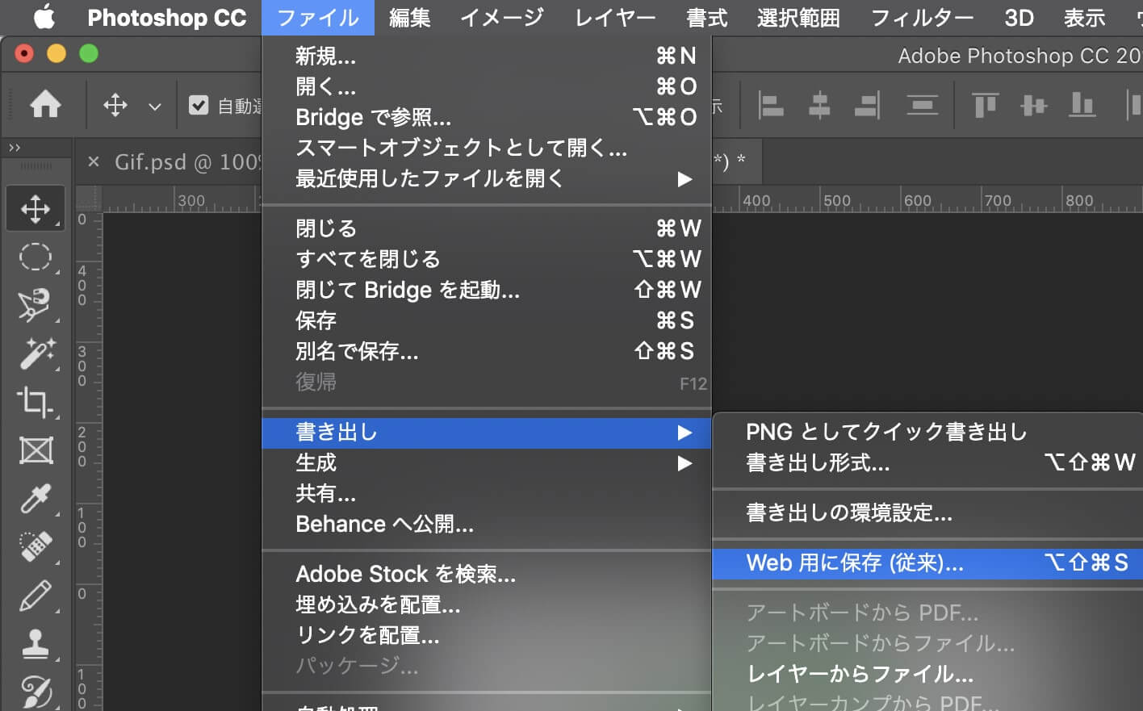Open the ファイル menu

318,17
